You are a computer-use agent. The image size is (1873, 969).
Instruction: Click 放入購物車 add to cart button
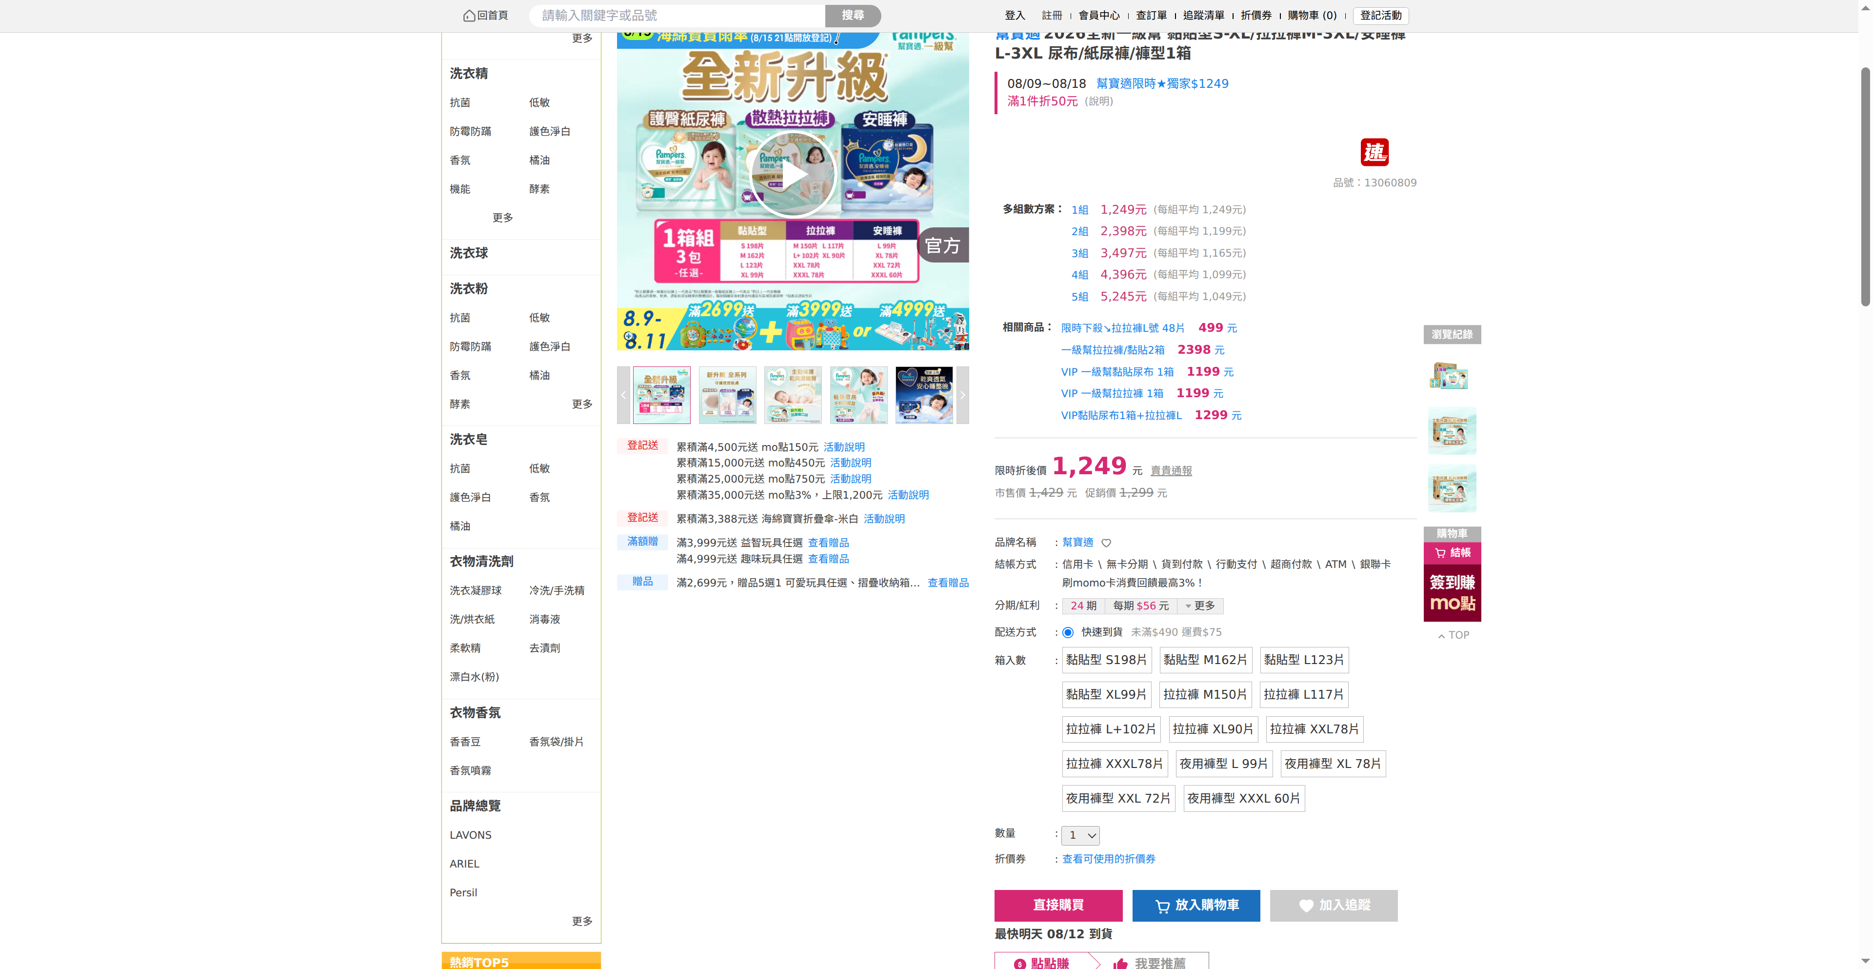1196,906
